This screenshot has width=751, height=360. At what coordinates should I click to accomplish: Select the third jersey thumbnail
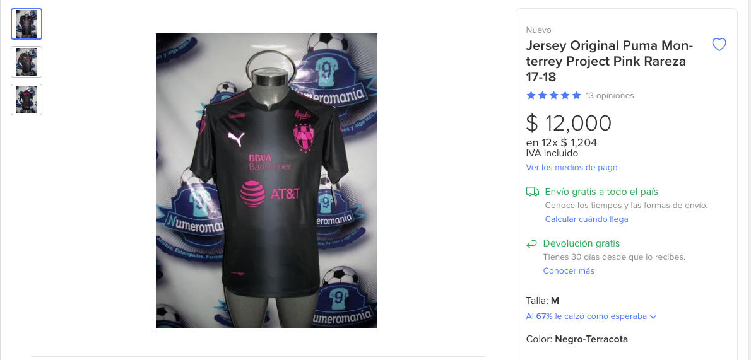tap(27, 100)
